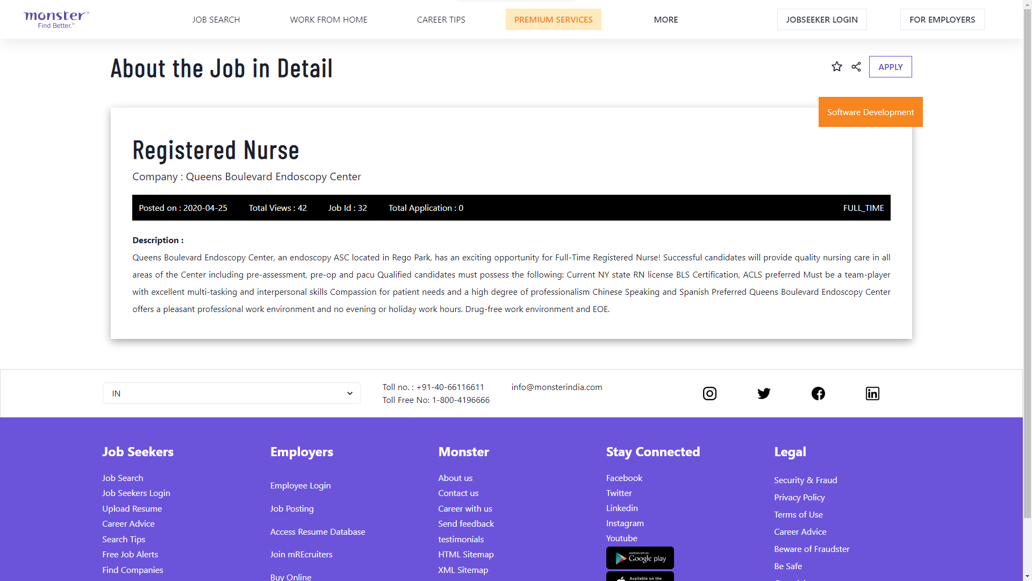1032x581 pixels.
Task: Visit Monster's Twitter via the bird icon
Action: tap(764, 393)
